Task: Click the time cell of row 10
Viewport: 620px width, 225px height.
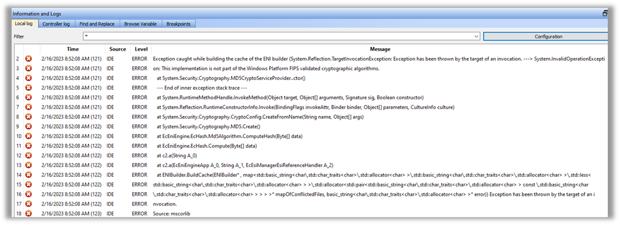Action: [71, 136]
